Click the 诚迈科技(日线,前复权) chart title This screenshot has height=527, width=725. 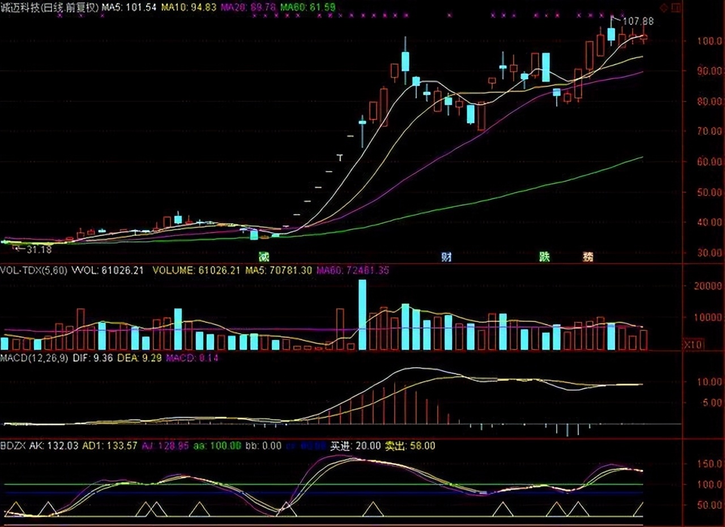49,7
